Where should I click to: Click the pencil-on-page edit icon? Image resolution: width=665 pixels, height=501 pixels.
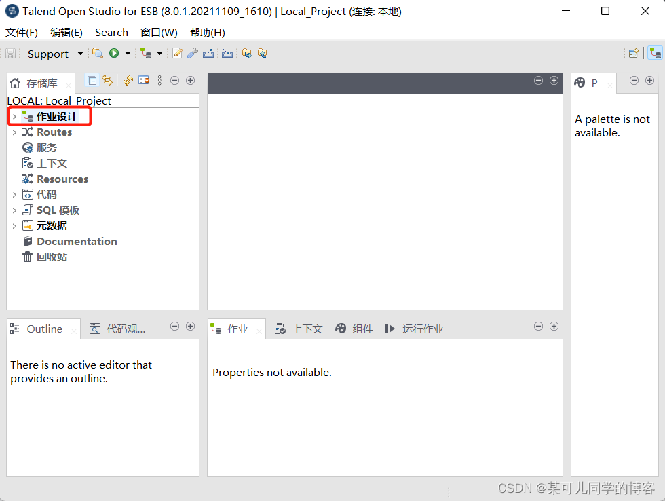(177, 53)
